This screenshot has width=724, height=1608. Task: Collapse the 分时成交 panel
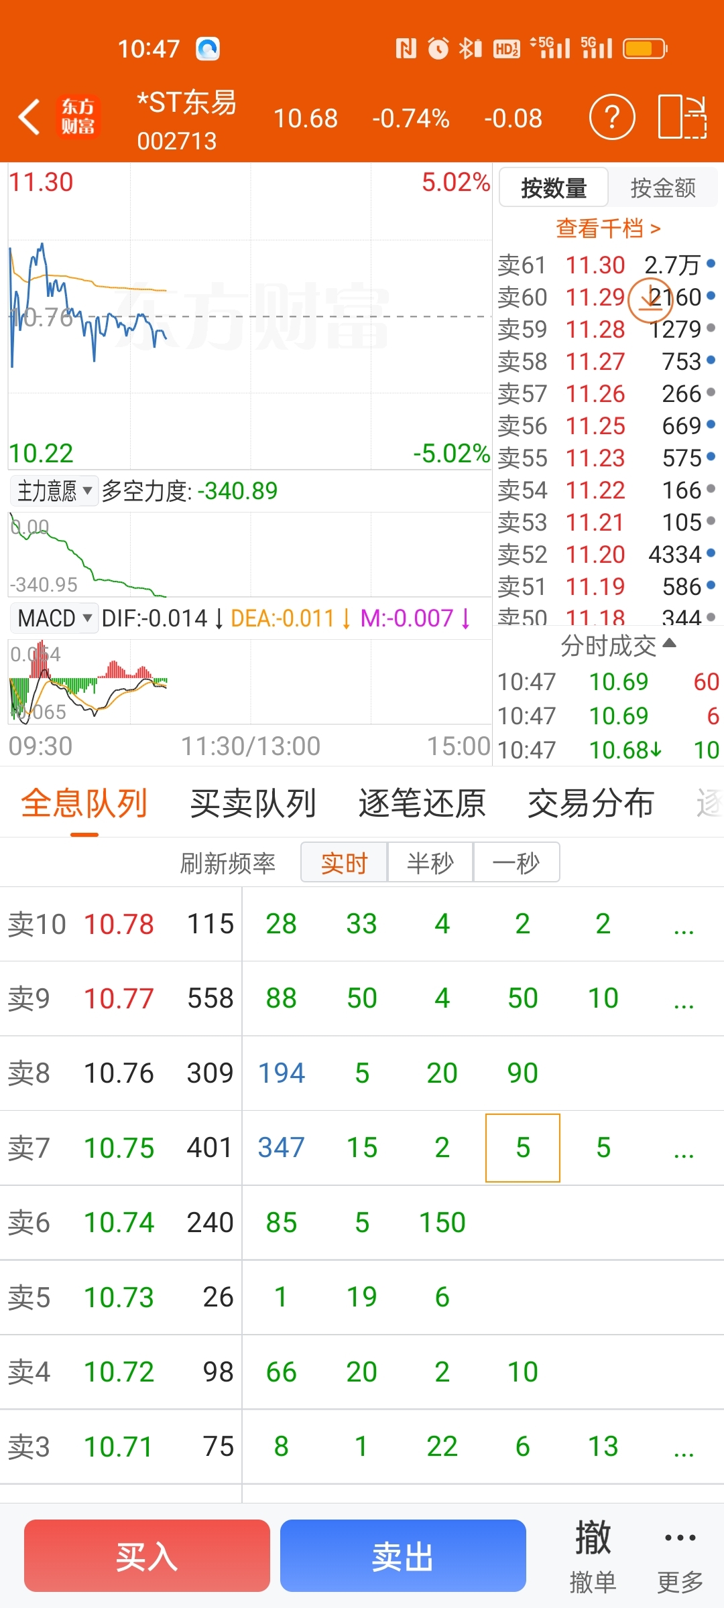click(x=618, y=646)
